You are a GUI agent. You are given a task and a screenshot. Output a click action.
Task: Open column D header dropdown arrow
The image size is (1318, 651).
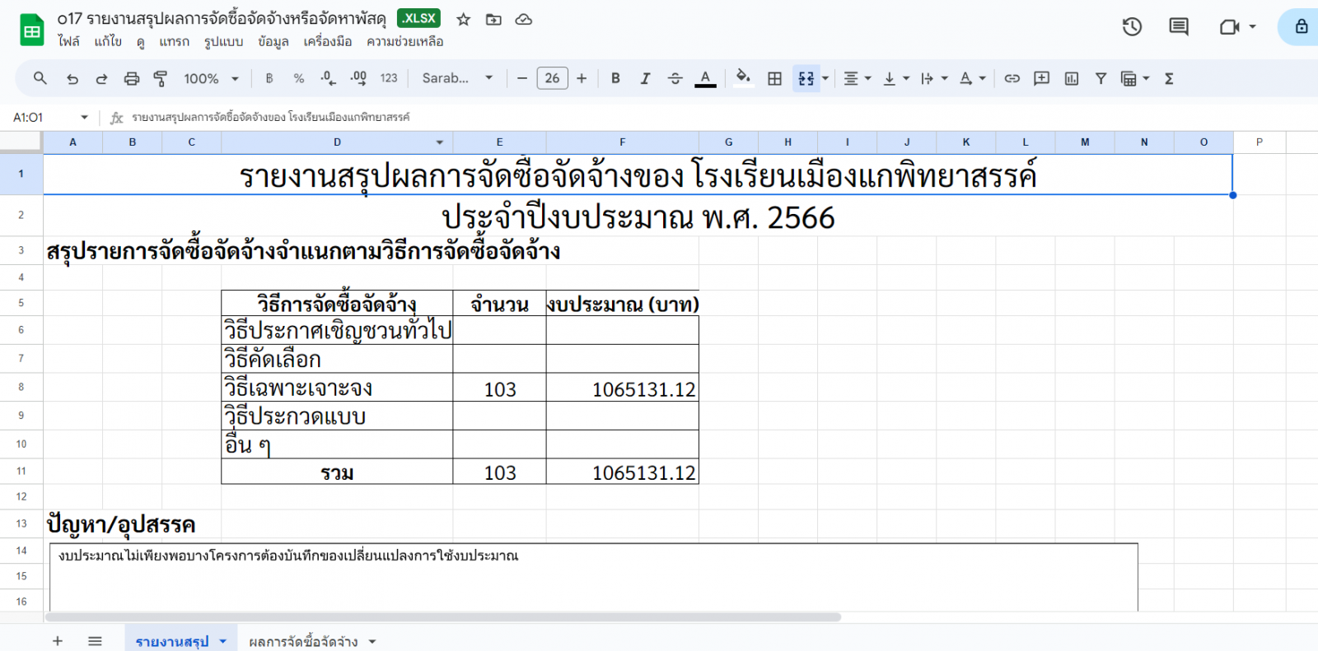439,142
